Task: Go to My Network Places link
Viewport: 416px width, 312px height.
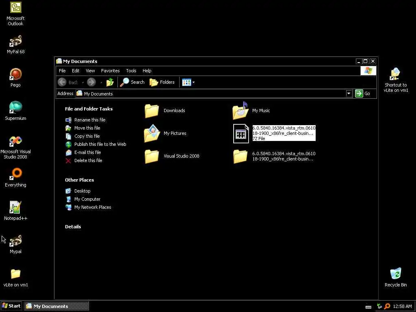Action: [x=88, y=207]
